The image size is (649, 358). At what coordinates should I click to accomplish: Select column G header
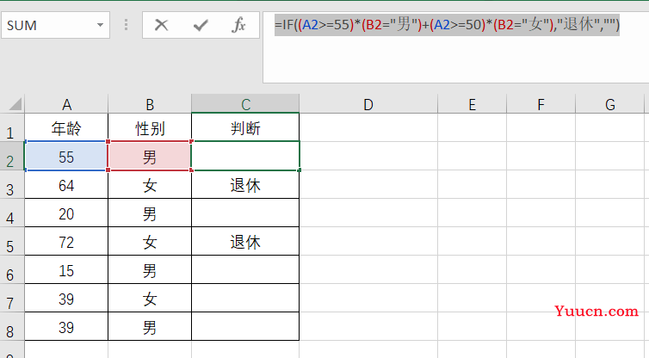tap(609, 105)
